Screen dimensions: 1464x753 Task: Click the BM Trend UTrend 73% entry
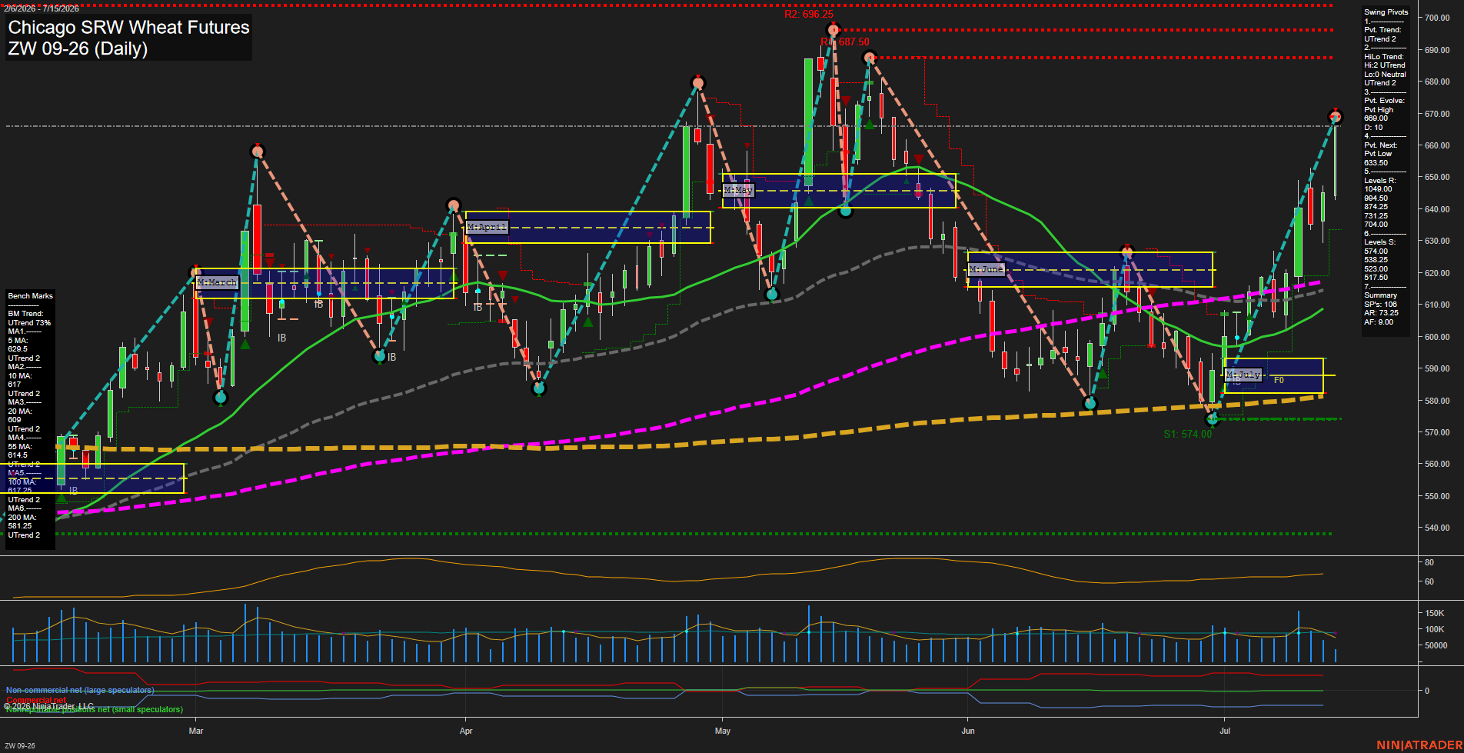coord(29,318)
